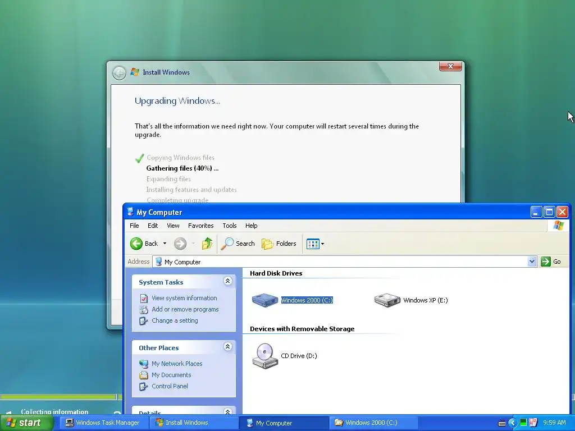The width and height of the screenshot is (575, 431).
Task: Click the grayed Forward arrow in My Computer
Action: click(x=180, y=244)
